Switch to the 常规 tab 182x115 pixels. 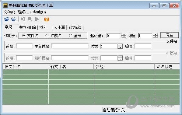point(10,27)
